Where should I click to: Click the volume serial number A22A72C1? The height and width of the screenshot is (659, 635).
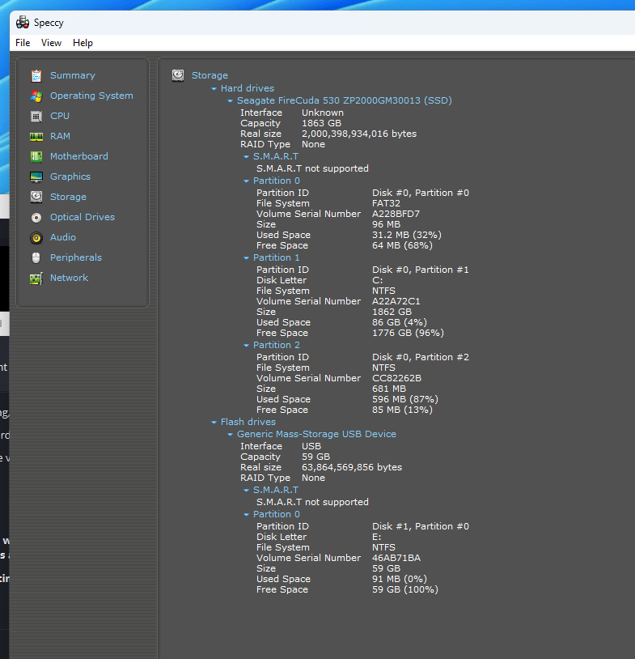click(396, 301)
